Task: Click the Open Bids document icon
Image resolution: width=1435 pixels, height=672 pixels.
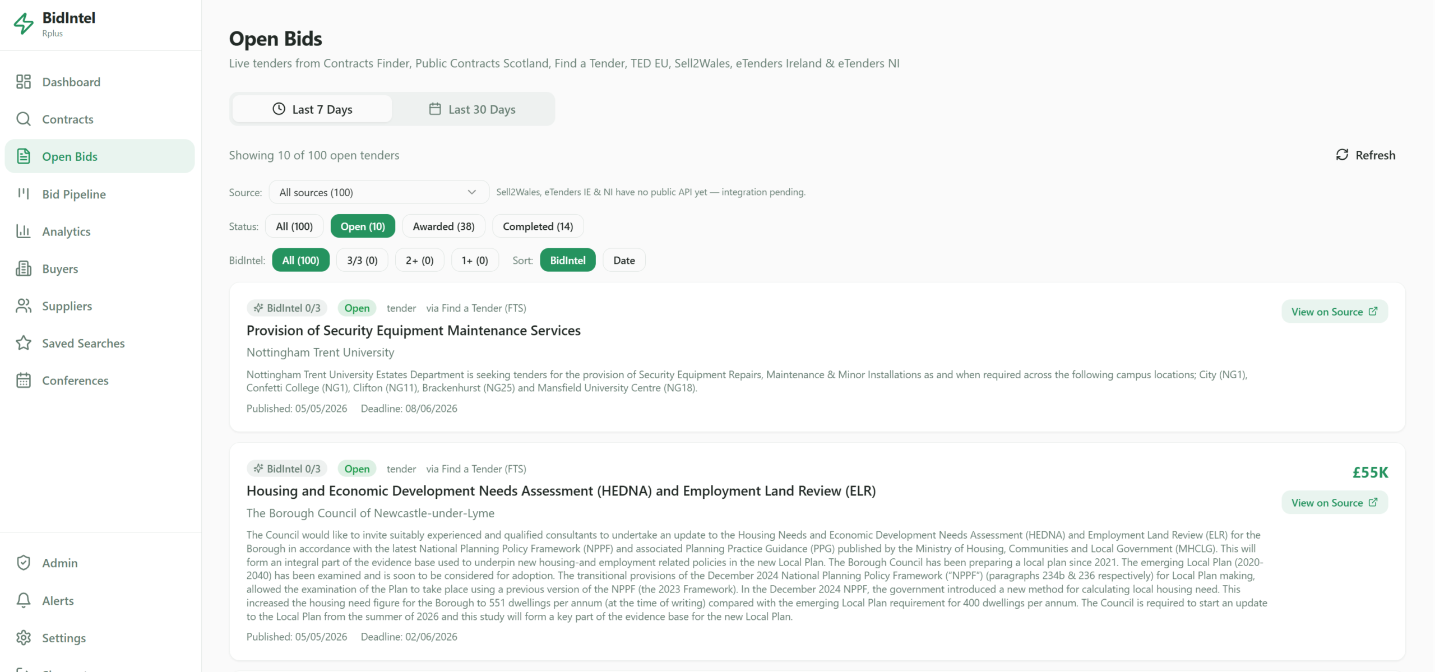Action: pos(24,156)
